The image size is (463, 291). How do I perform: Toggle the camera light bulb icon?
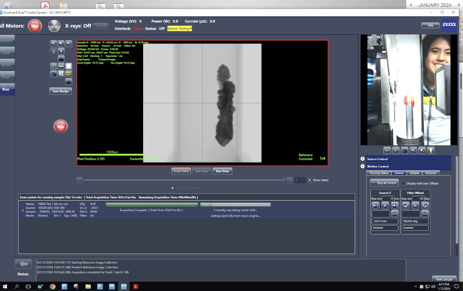[x=431, y=150]
